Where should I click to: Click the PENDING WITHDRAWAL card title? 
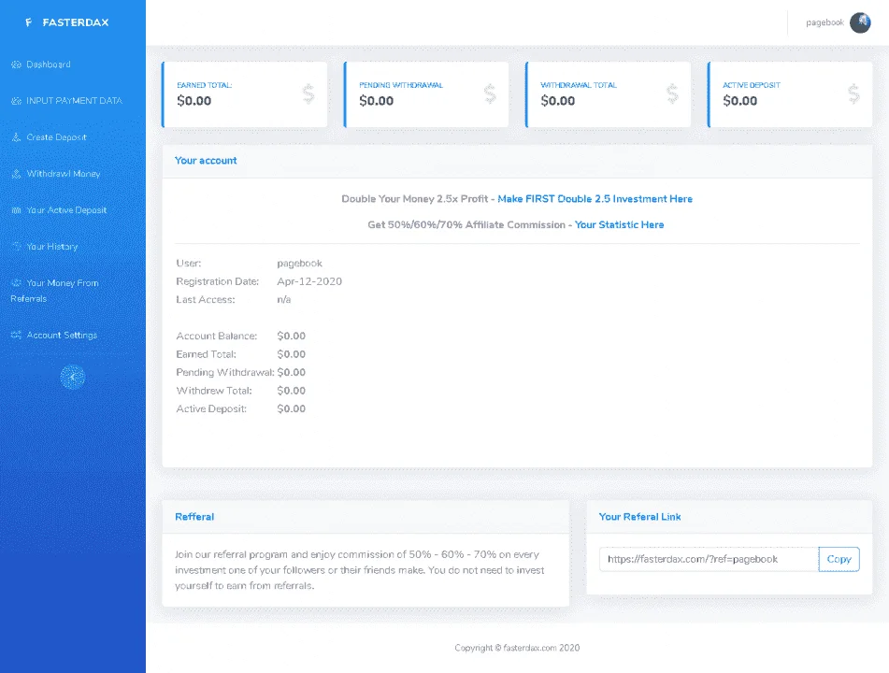[401, 85]
